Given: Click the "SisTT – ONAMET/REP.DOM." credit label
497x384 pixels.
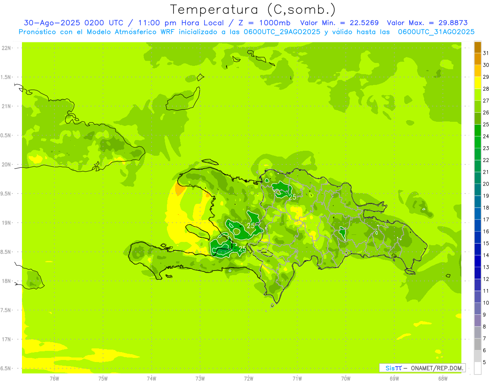Looking at the screenshot, I should pyautogui.click(x=422, y=368).
